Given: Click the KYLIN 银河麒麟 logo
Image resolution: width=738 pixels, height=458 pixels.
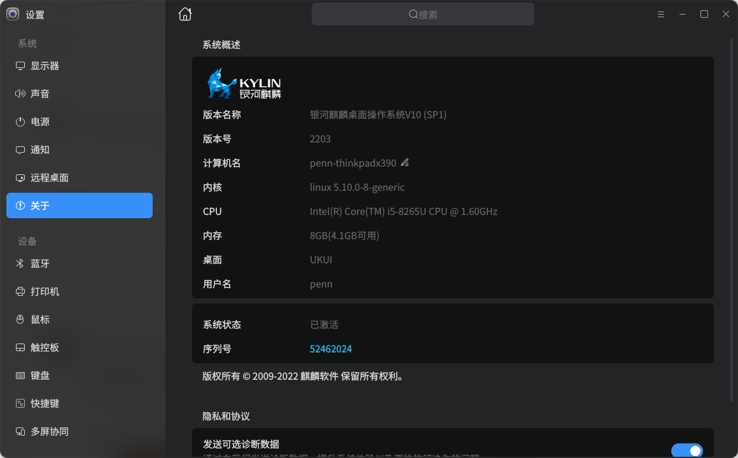Looking at the screenshot, I should (x=244, y=84).
